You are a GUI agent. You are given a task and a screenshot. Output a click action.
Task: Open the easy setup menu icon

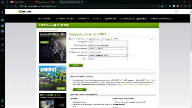pos(189,6)
